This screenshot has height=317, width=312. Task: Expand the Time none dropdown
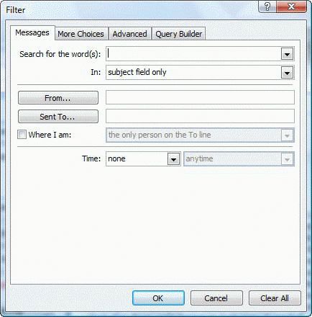point(143,158)
